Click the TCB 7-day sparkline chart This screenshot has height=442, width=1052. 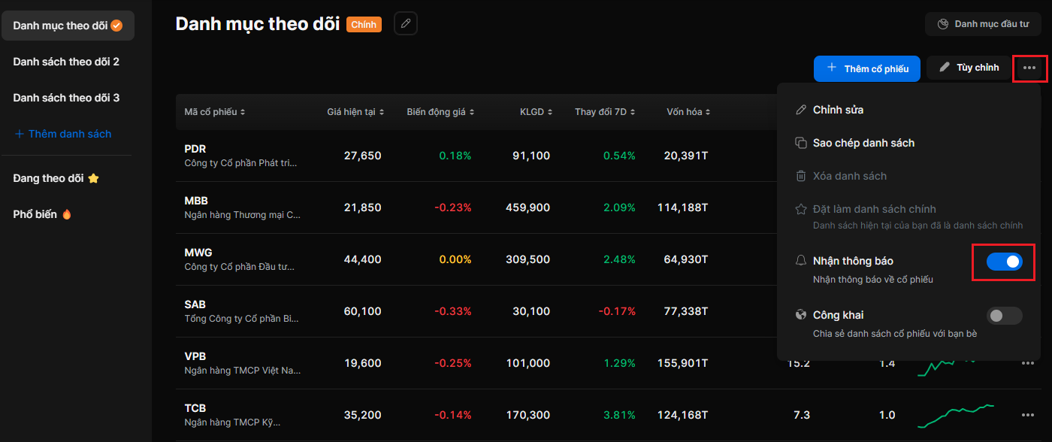pyautogui.click(x=955, y=413)
